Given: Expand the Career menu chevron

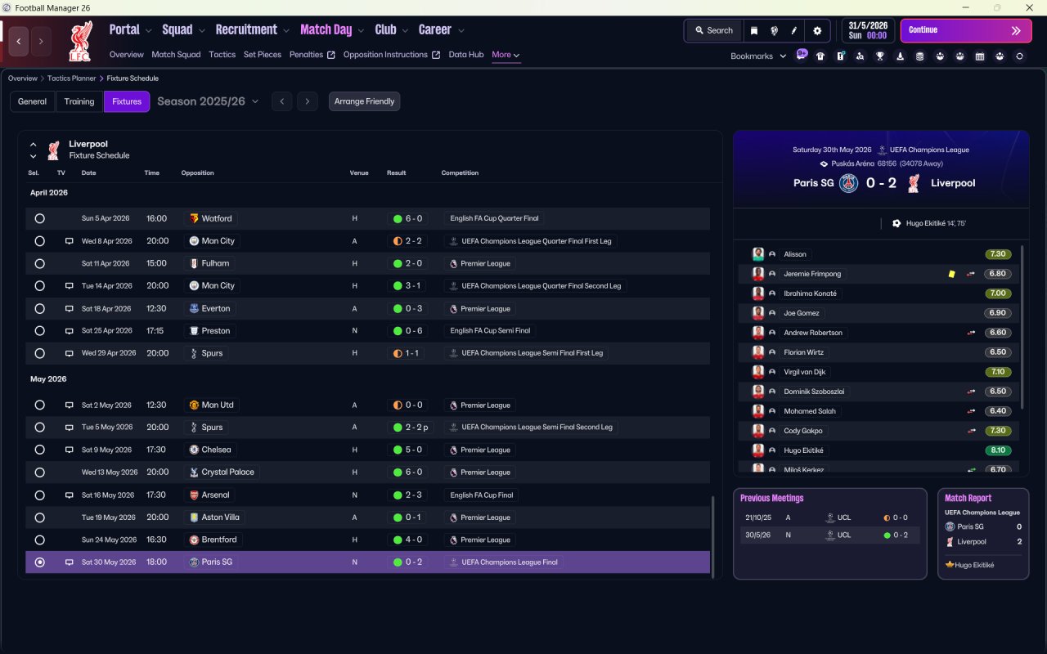Looking at the screenshot, I should click(x=461, y=30).
